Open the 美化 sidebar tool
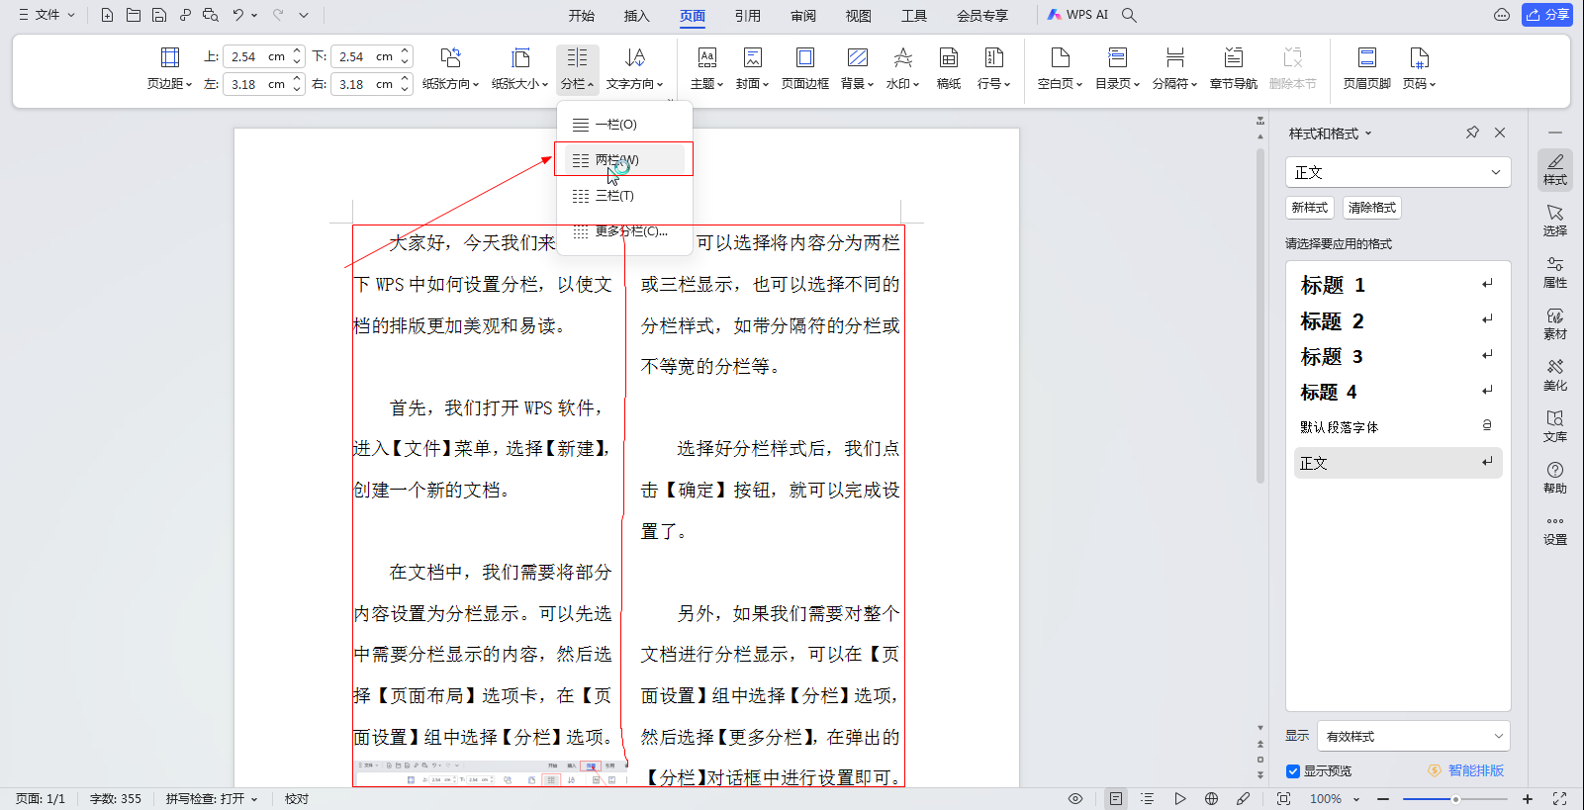This screenshot has height=810, width=1584. click(x=1555, y=375)
